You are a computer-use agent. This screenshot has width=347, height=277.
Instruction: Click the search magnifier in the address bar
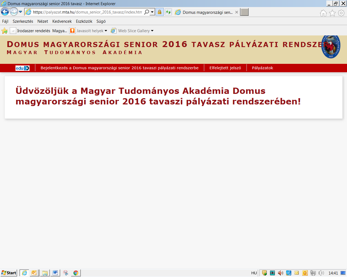[x=147, y=12]
